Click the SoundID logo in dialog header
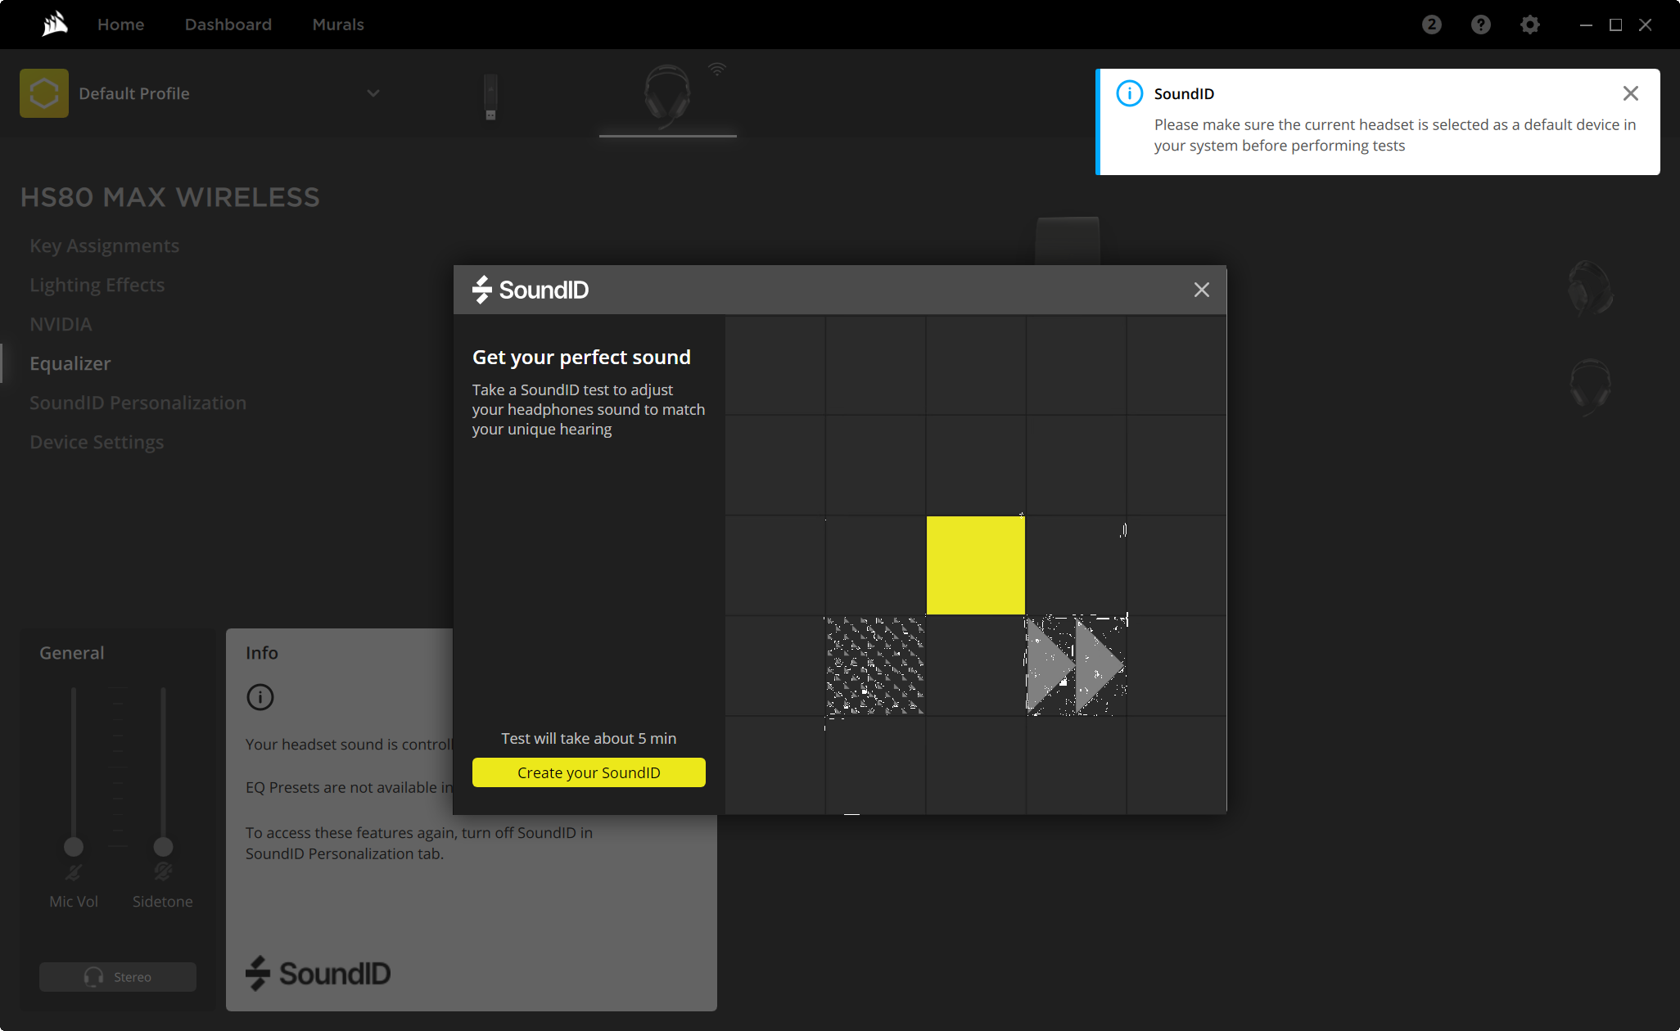This screenshot has width=1680, height=1031. pyautogui.click(x=531, y=290)
